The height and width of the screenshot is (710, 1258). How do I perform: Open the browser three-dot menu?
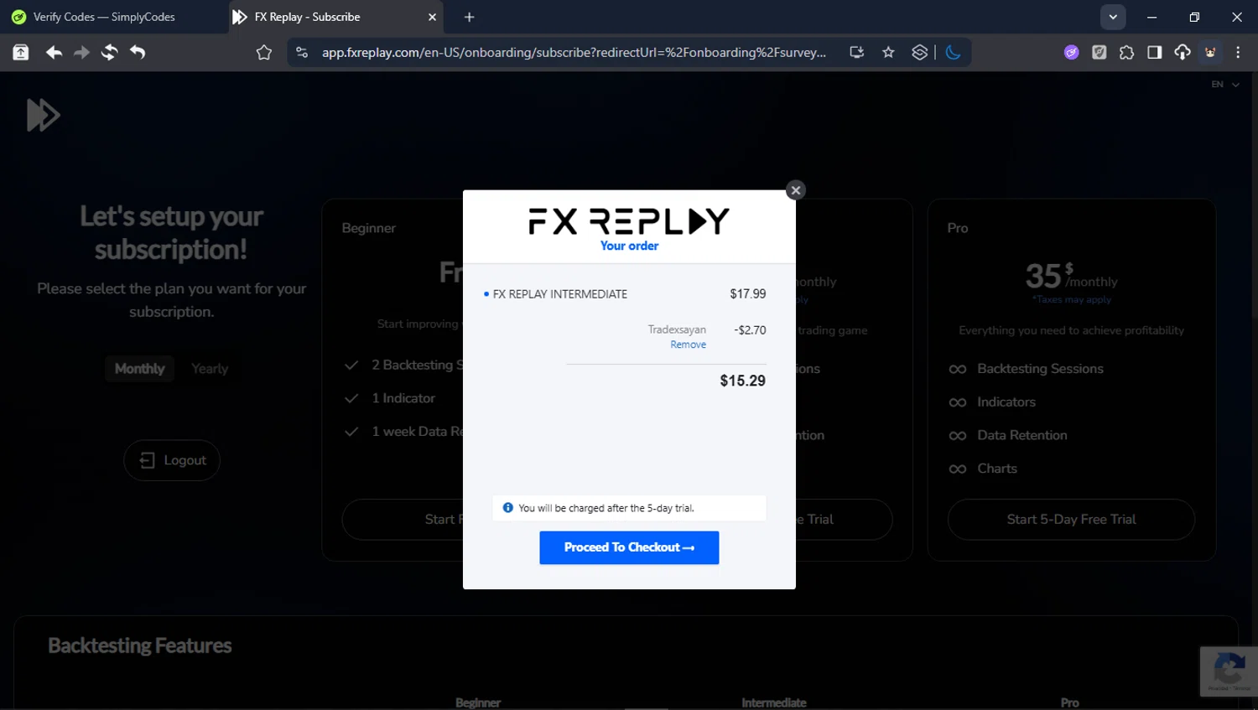[x=1238, y=52]
